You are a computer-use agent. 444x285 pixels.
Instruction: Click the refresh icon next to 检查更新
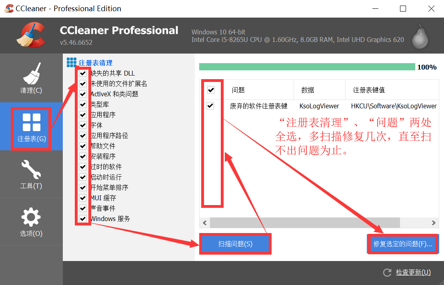click(387, 272)
